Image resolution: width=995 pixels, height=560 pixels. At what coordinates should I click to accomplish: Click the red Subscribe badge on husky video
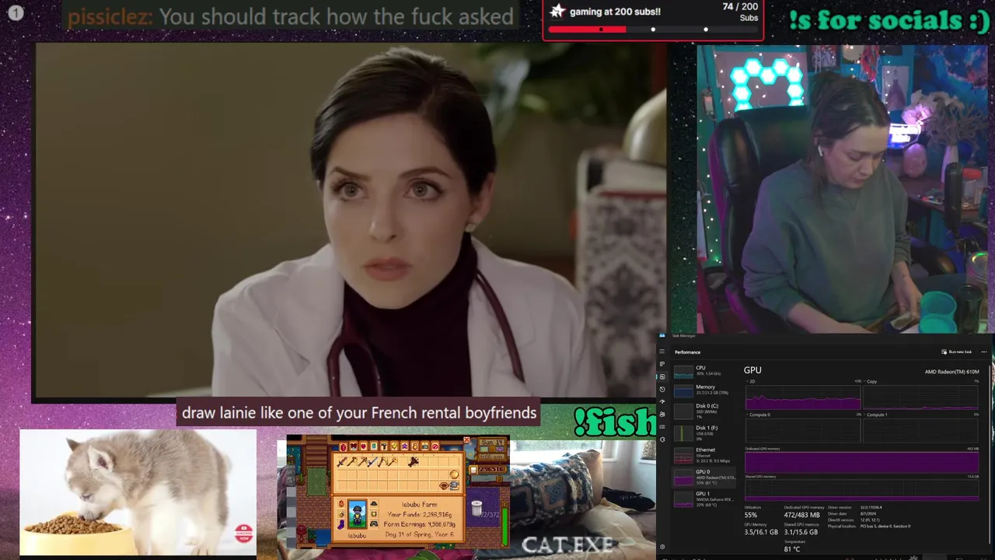(244, 534)
